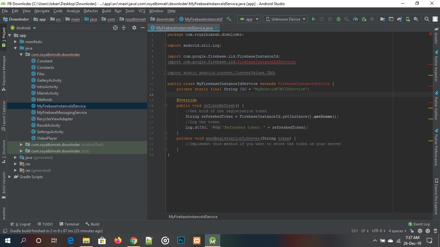Collapse all in the Project panel
The image size is (440, 247).
[124, 28]
